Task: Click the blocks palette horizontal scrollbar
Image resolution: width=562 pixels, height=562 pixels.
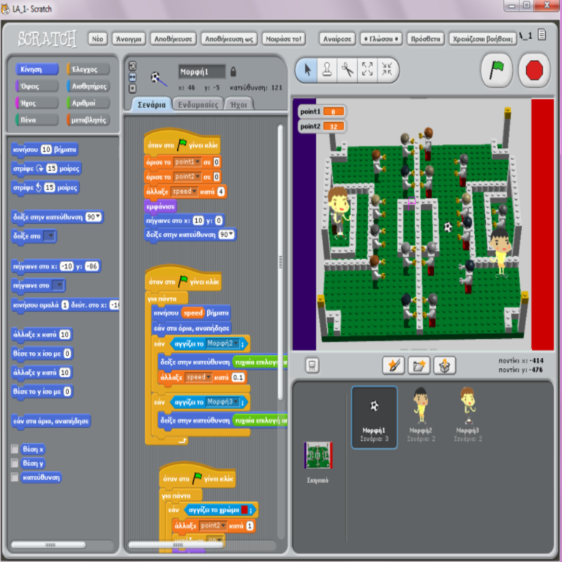Action: 49,544
